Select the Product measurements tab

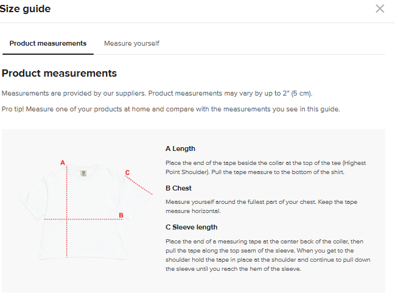click(x=47, y=43)
